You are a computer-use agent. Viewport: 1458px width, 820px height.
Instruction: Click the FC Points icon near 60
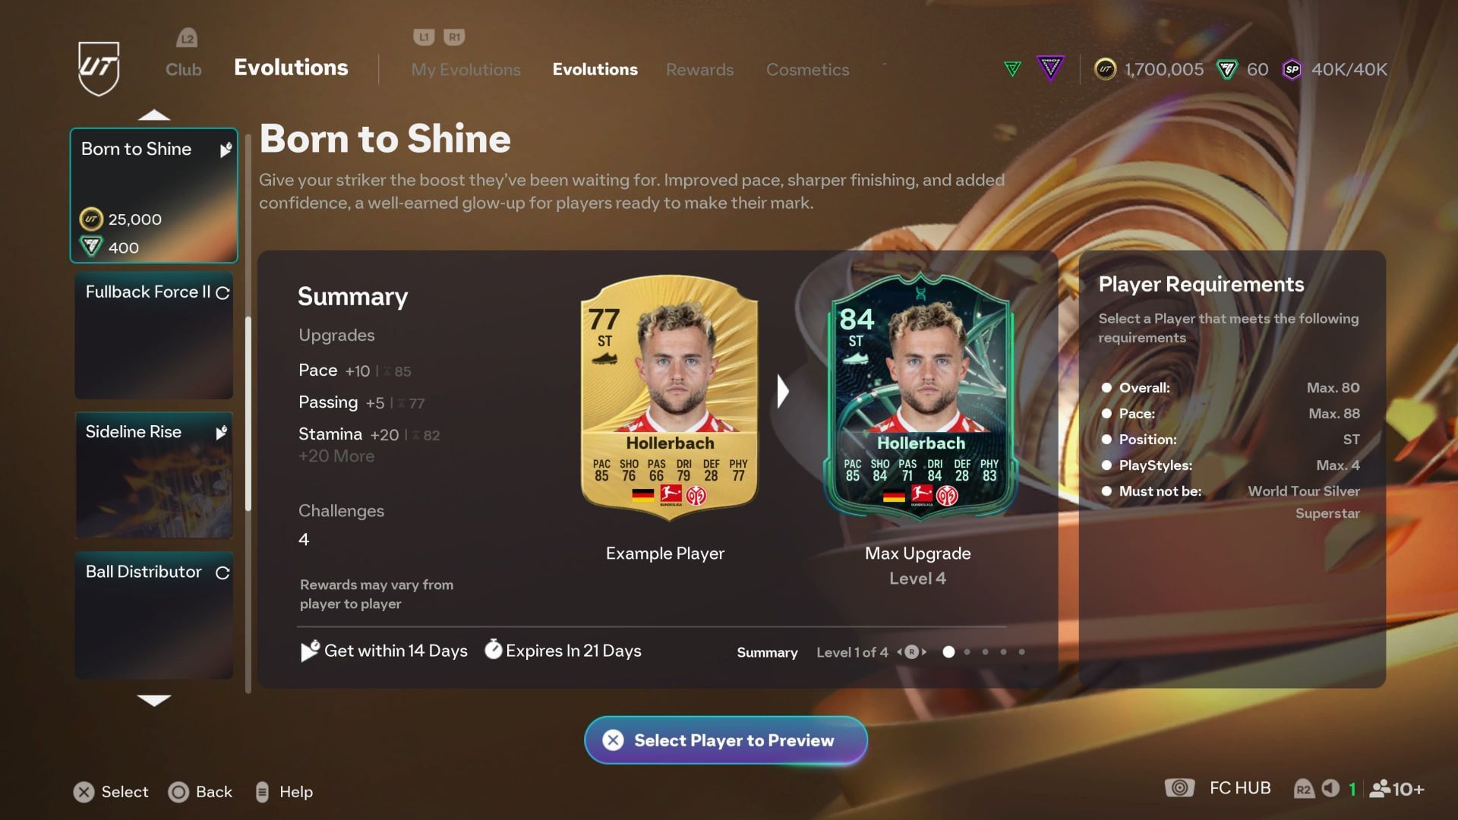[1227, 69]
